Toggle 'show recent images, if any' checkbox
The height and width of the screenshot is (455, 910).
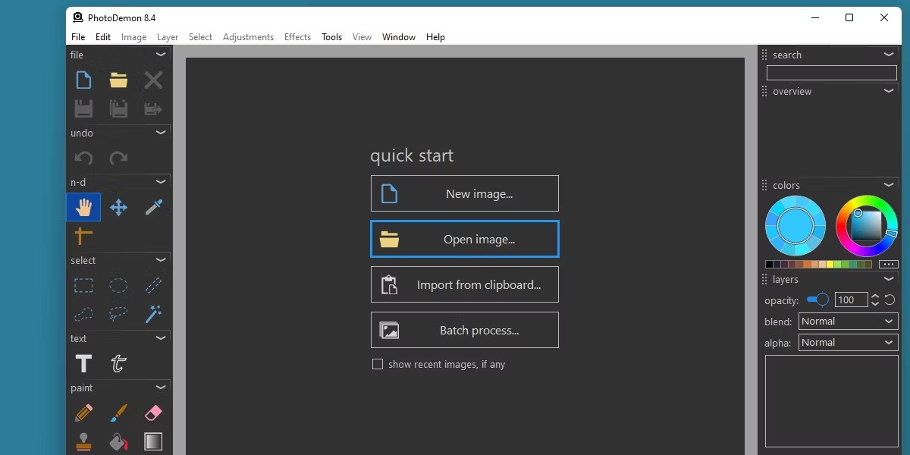point(378,364)
